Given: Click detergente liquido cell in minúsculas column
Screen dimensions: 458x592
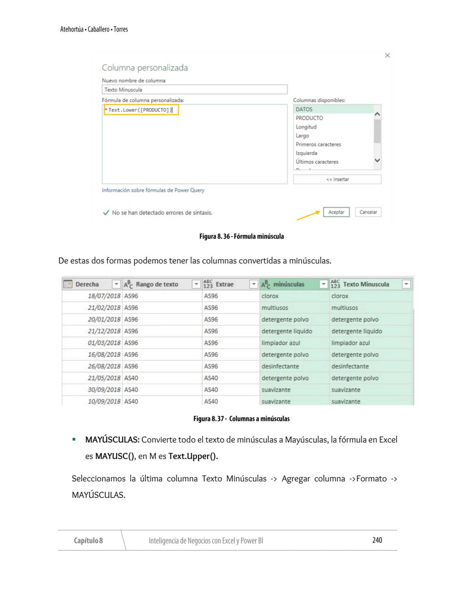Looking at the screenshot, I should coord(294,331).
